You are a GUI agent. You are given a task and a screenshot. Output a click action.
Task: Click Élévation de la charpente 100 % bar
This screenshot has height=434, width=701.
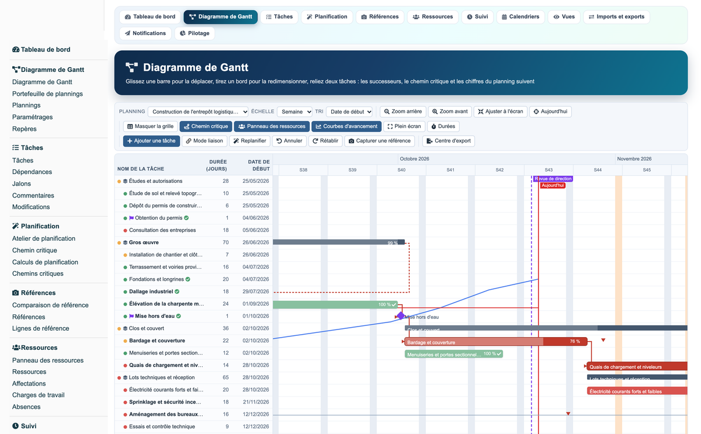(335, 304)
